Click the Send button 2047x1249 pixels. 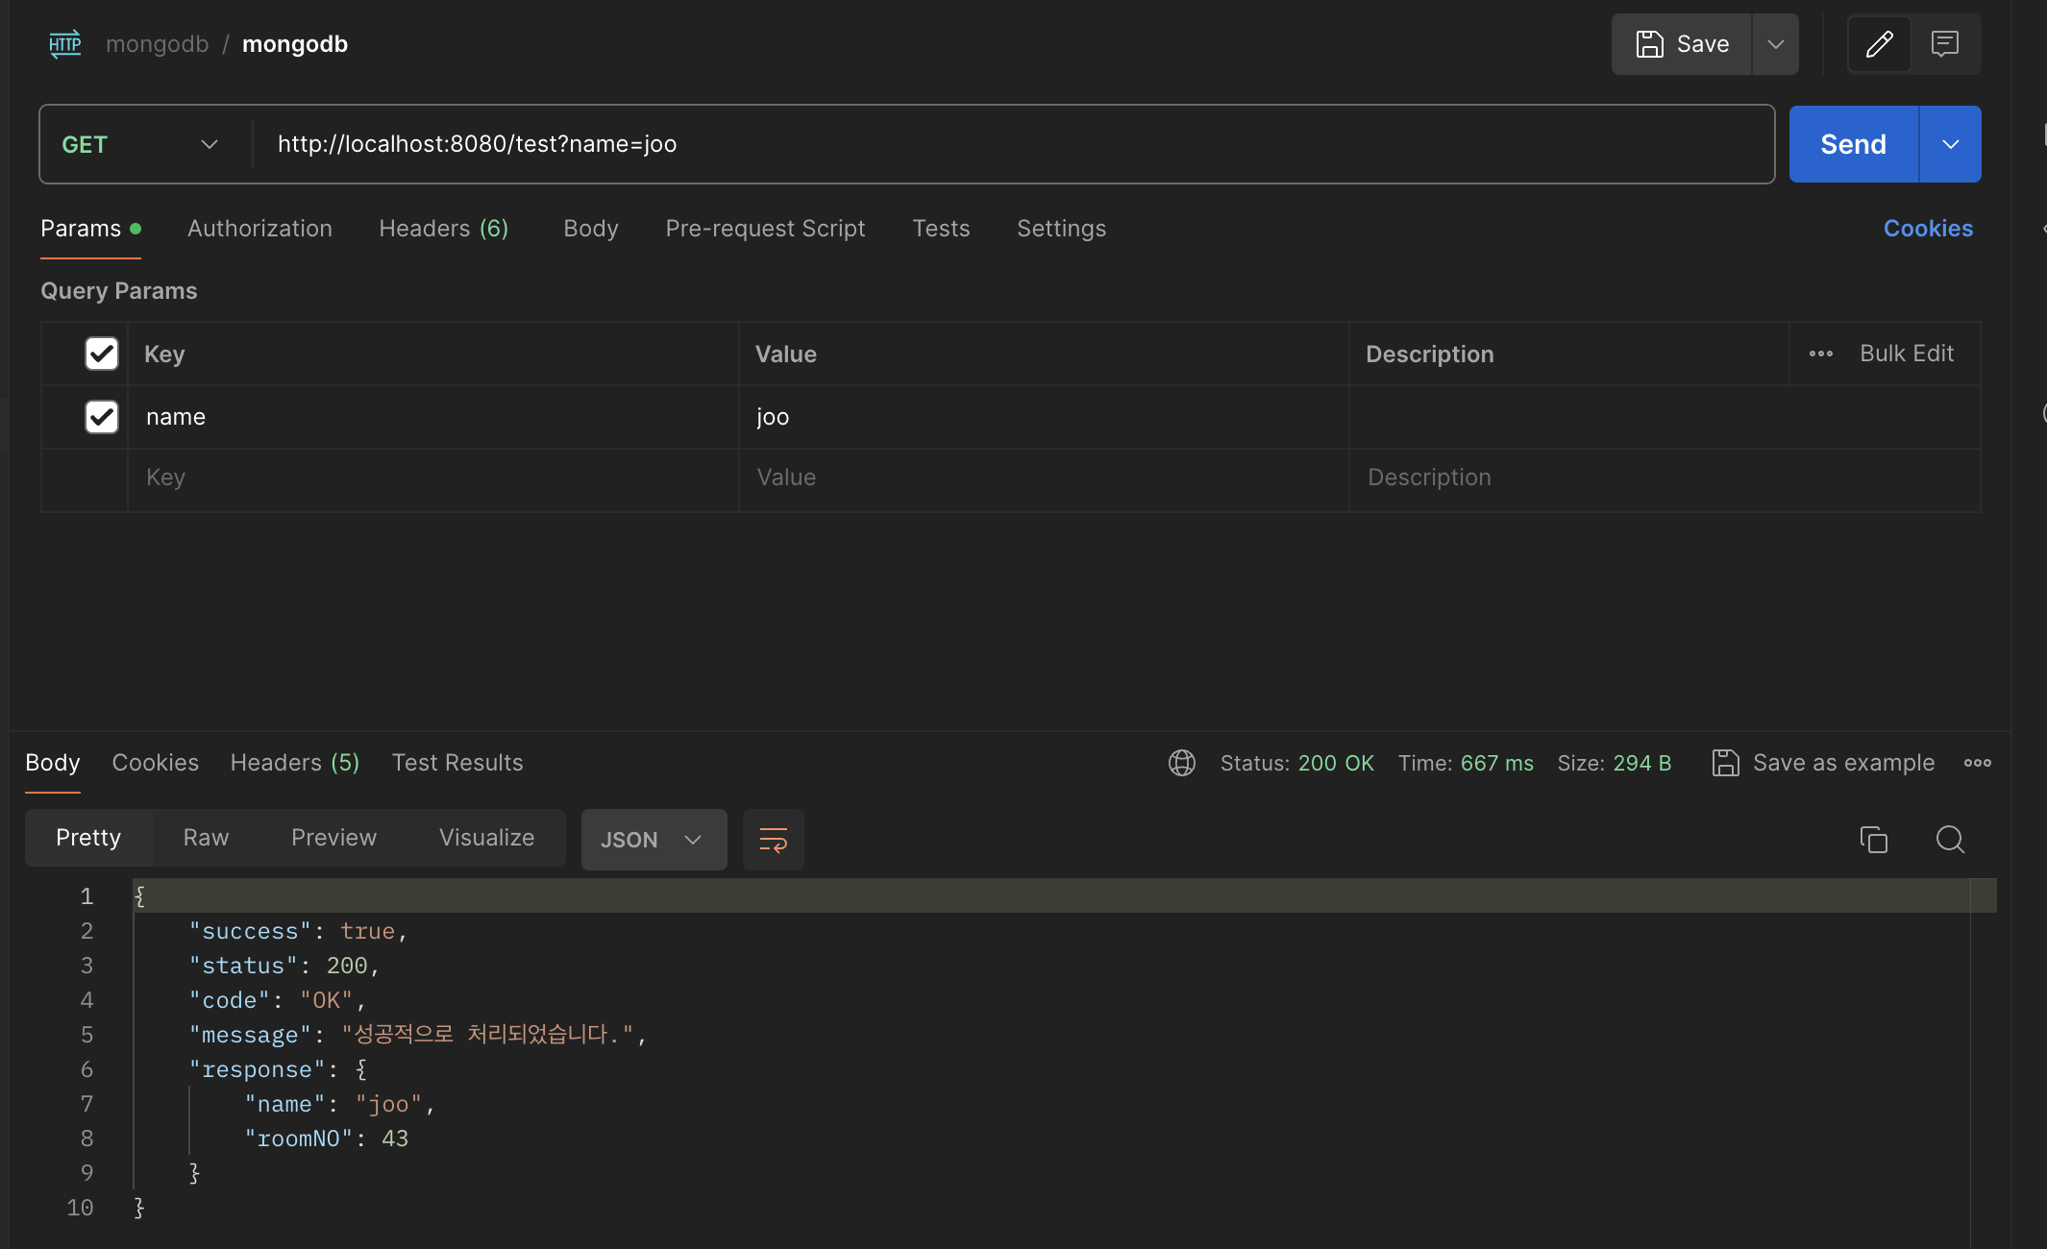tap(1853, 144)
